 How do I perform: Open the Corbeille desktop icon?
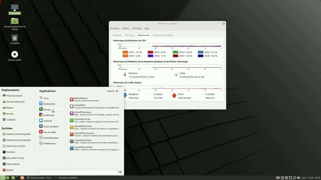coord(15,39)
